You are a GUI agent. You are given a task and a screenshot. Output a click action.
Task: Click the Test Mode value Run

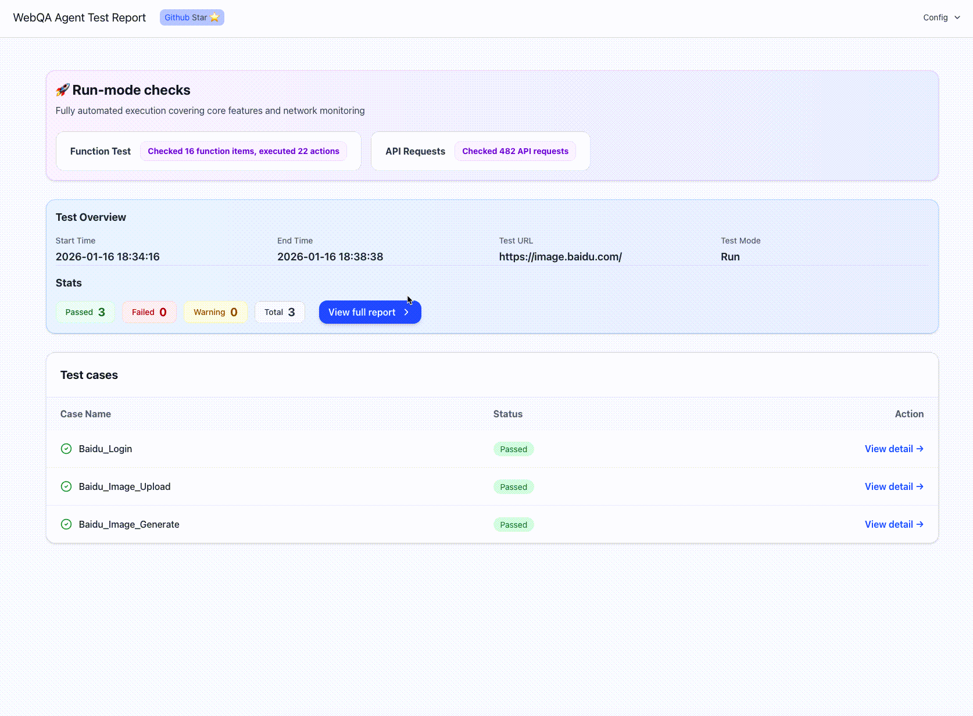tap(730, 257)
